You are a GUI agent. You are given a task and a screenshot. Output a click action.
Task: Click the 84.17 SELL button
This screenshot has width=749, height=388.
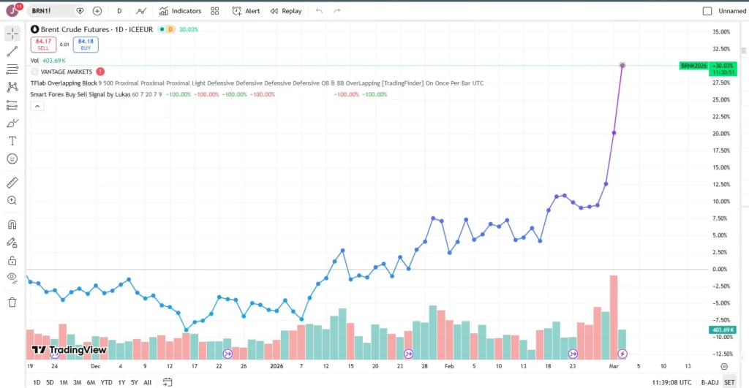(x=43, y=45)
